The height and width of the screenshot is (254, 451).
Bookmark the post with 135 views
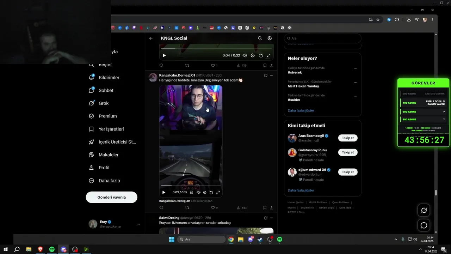point(265,65)
